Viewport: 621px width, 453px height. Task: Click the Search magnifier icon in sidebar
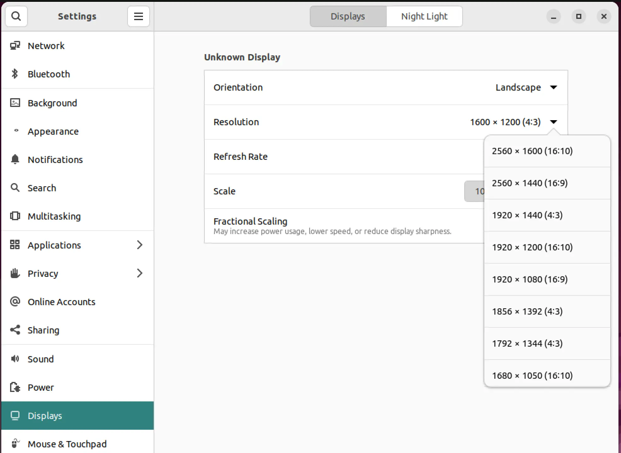tap(15, 188)
